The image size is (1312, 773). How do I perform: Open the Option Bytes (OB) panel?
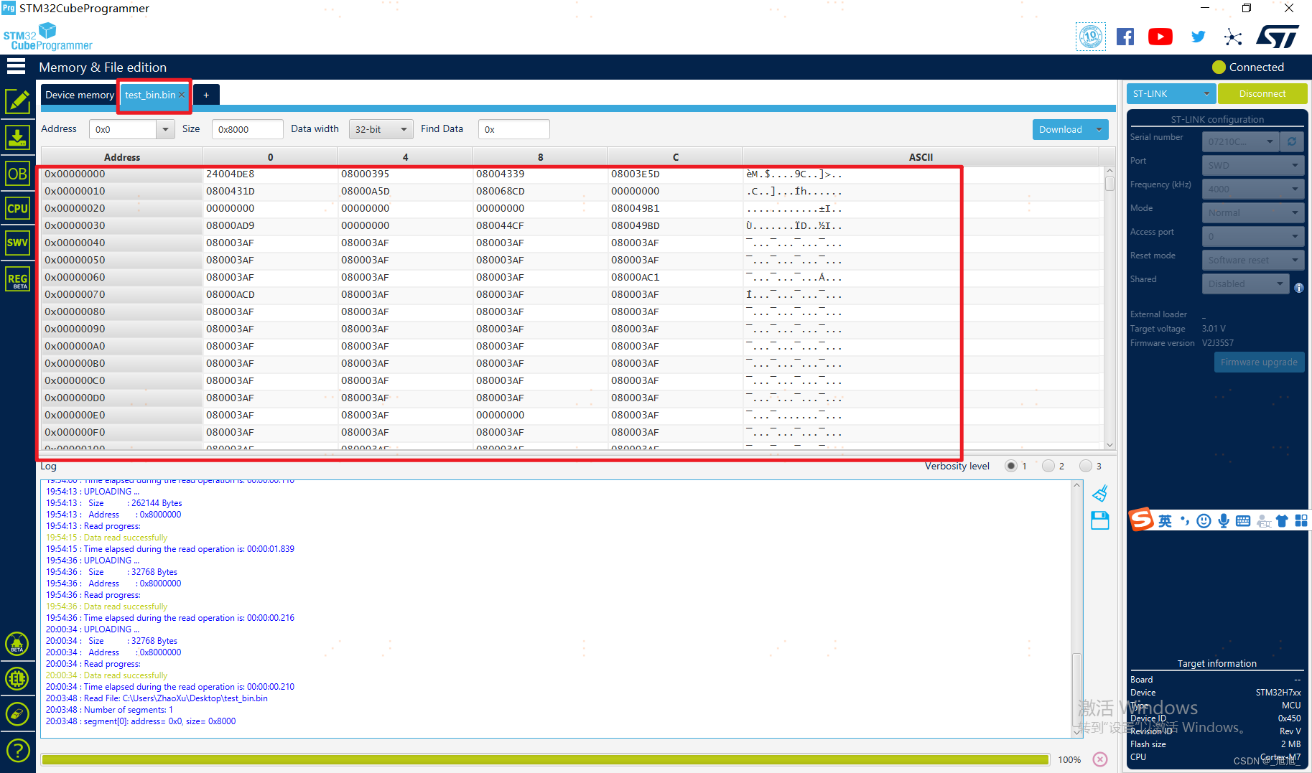pos(18,174)
